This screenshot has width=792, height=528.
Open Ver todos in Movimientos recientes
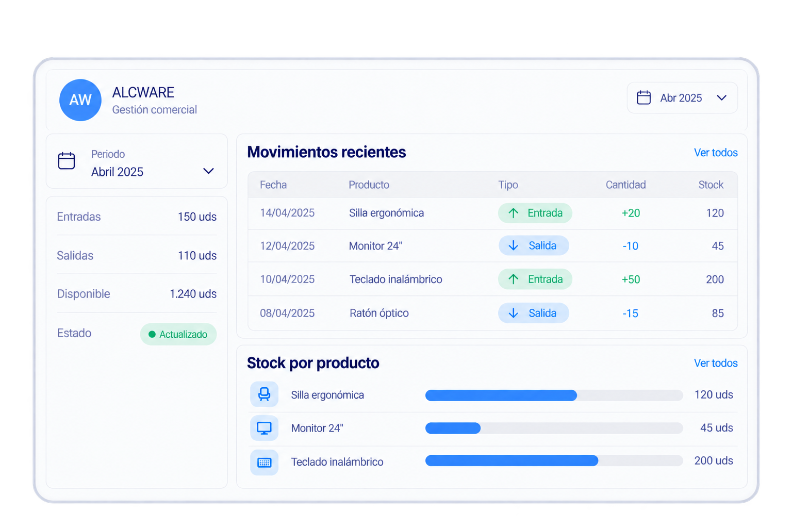pos(716,153)
